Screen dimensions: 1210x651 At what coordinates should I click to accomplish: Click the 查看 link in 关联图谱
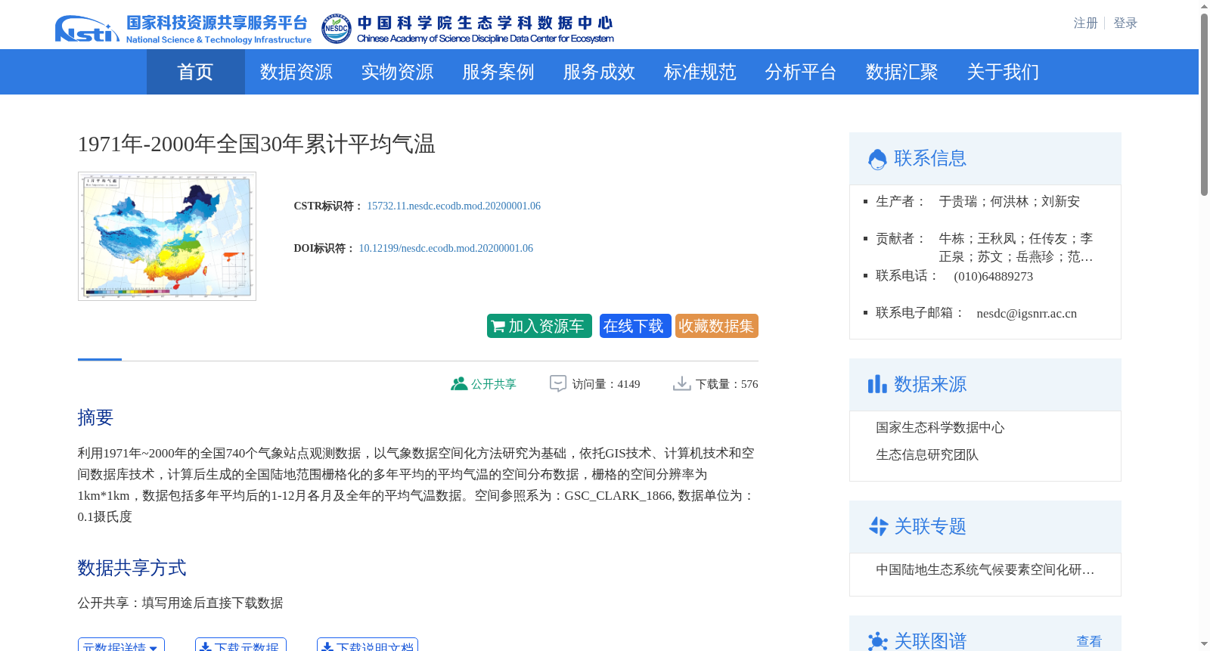click(x=1089, y=641)
